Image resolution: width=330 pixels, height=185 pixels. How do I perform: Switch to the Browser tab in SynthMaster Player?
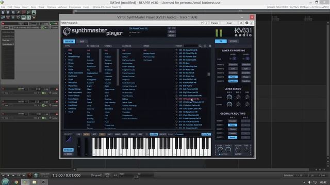(x=69, y=41)
